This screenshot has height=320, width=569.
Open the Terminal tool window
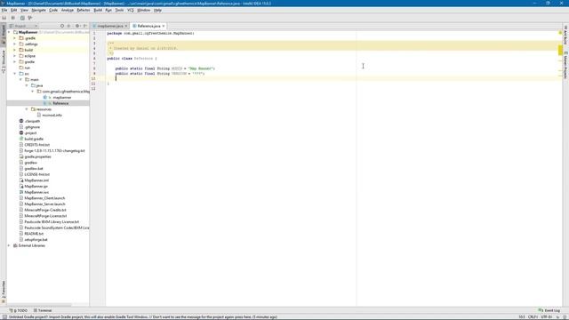[x=43, y=310]
